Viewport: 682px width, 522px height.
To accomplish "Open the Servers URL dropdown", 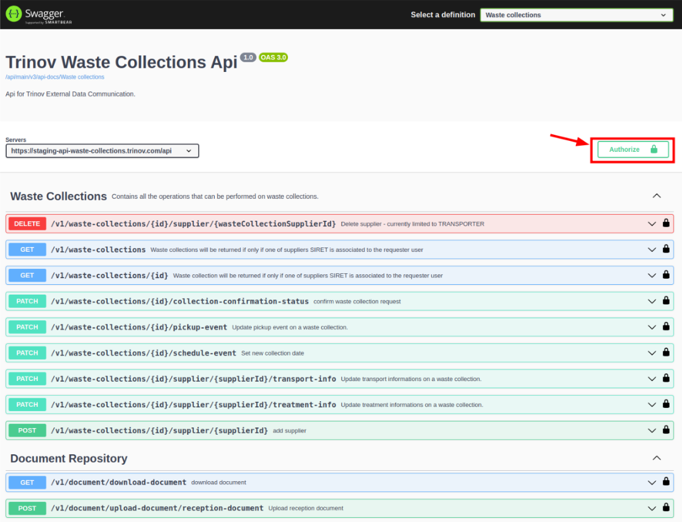I will pyautogui.click(x=102, y=151).
